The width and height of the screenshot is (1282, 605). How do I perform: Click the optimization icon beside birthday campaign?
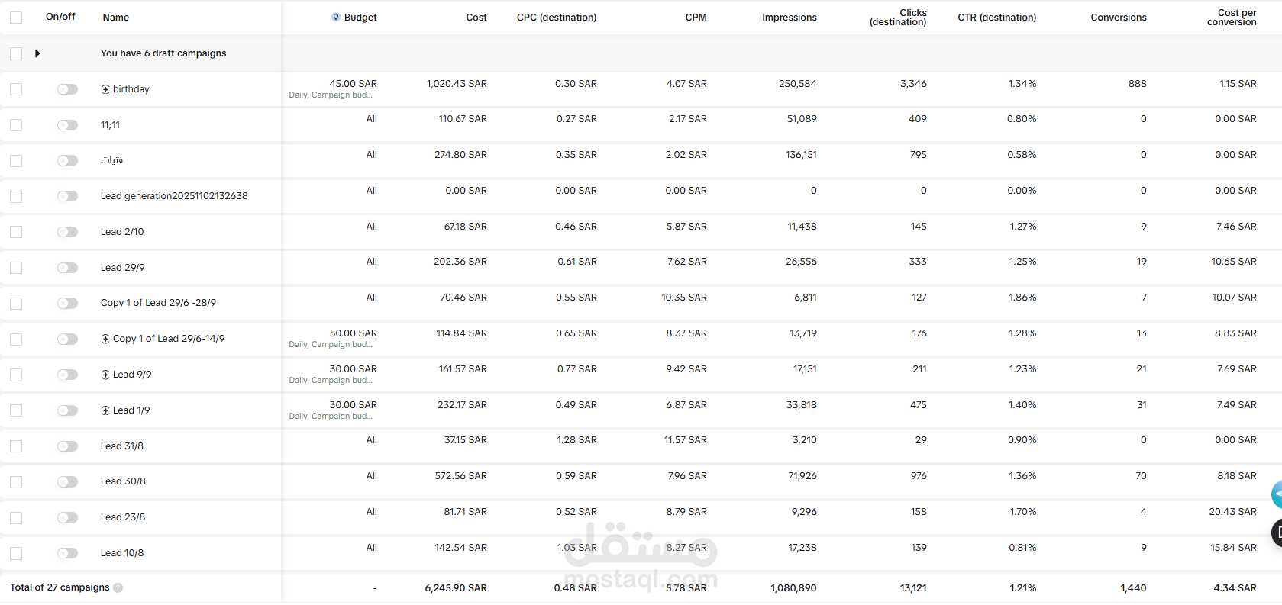point(105,89)
